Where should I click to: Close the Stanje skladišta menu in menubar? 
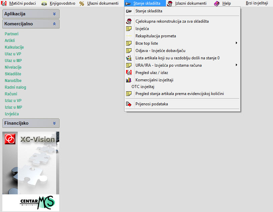(x=145, y=3)
